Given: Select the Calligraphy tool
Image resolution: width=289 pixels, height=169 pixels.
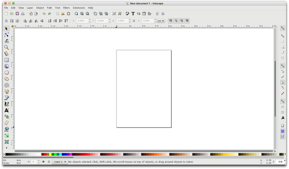Looking at the screenshot, I should click(6, 104).
